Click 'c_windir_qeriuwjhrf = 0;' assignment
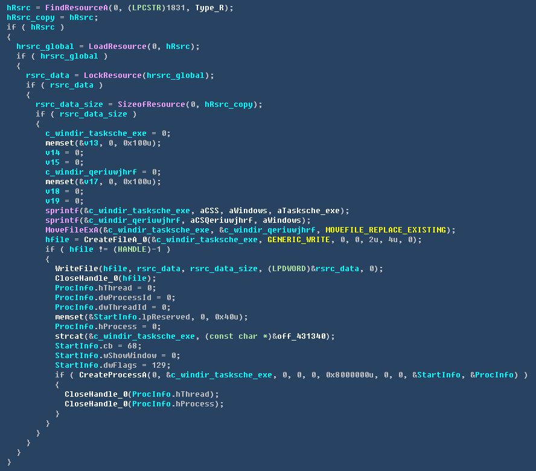 pos(103,171)
